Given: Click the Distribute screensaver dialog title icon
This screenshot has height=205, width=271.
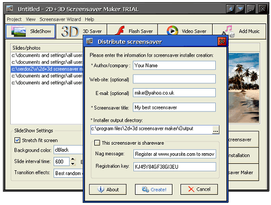Looking at the screenshot, I should (89, 42).
